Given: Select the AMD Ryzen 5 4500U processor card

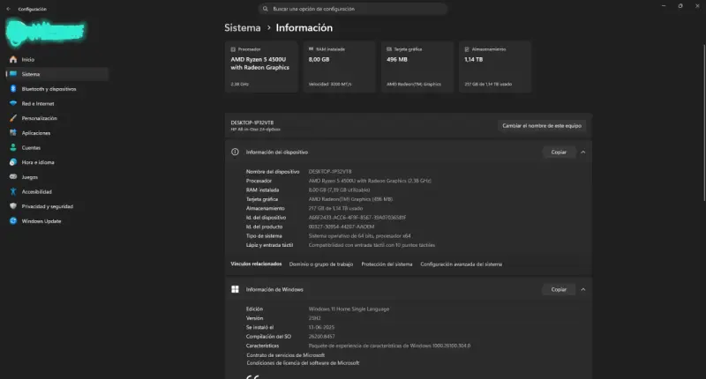Looking at the screenshot, I should click(x=261, y=66).
